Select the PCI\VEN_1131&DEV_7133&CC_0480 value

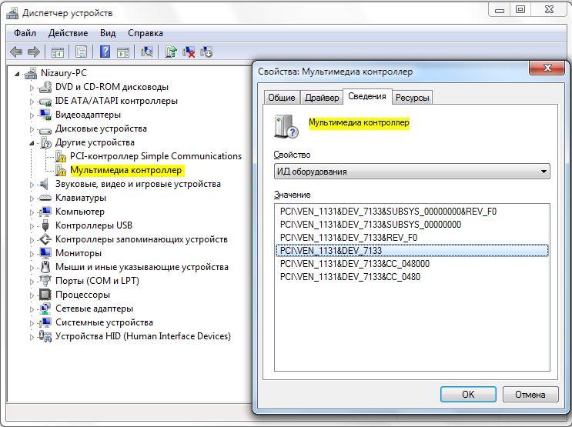(350, 277)
